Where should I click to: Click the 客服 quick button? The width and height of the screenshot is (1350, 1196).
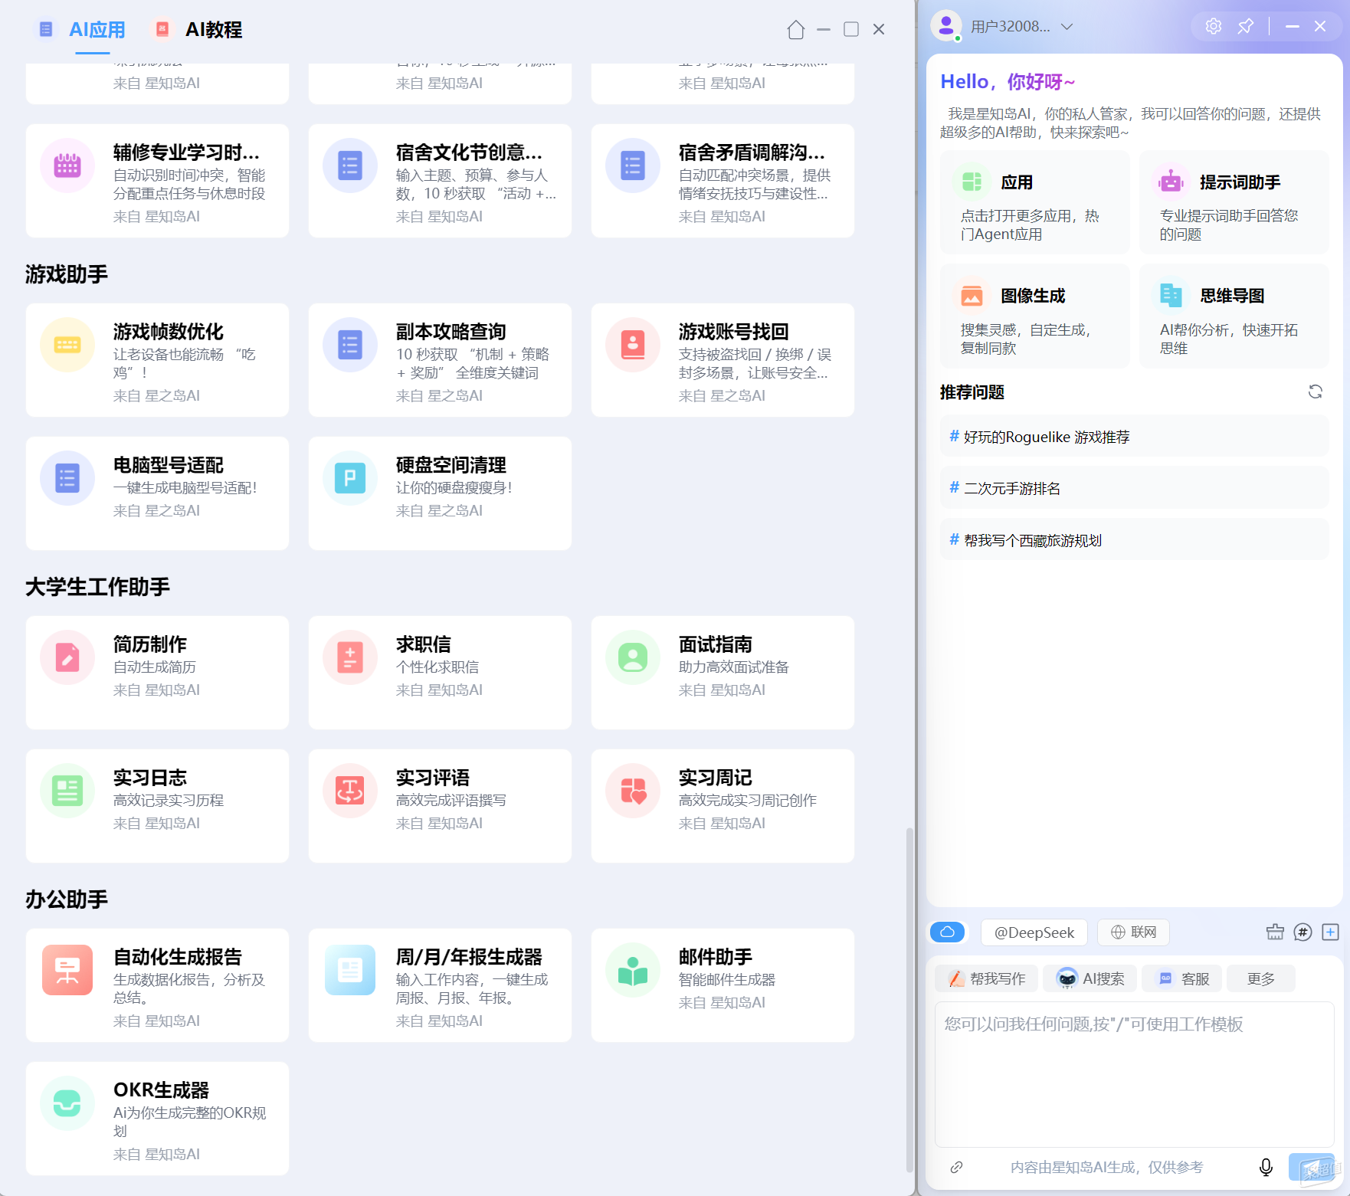click(1183, 978)
